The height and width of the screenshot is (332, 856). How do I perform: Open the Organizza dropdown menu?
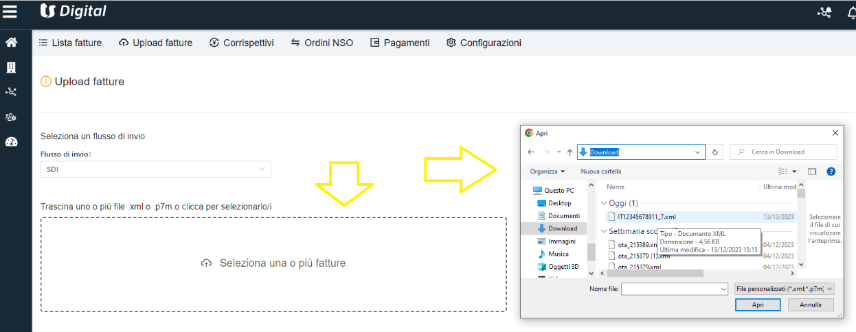point(548,171)
